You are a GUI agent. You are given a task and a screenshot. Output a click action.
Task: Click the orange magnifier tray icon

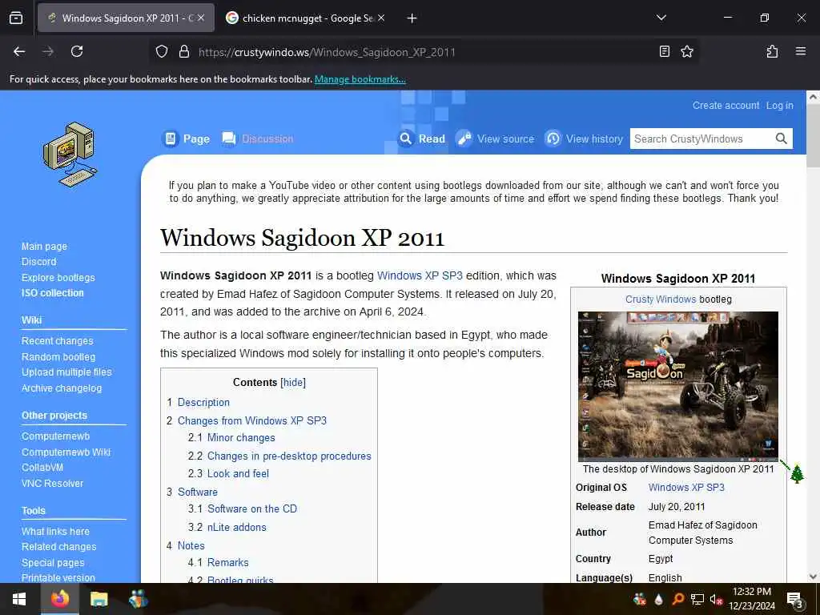[x=677, y=599]
